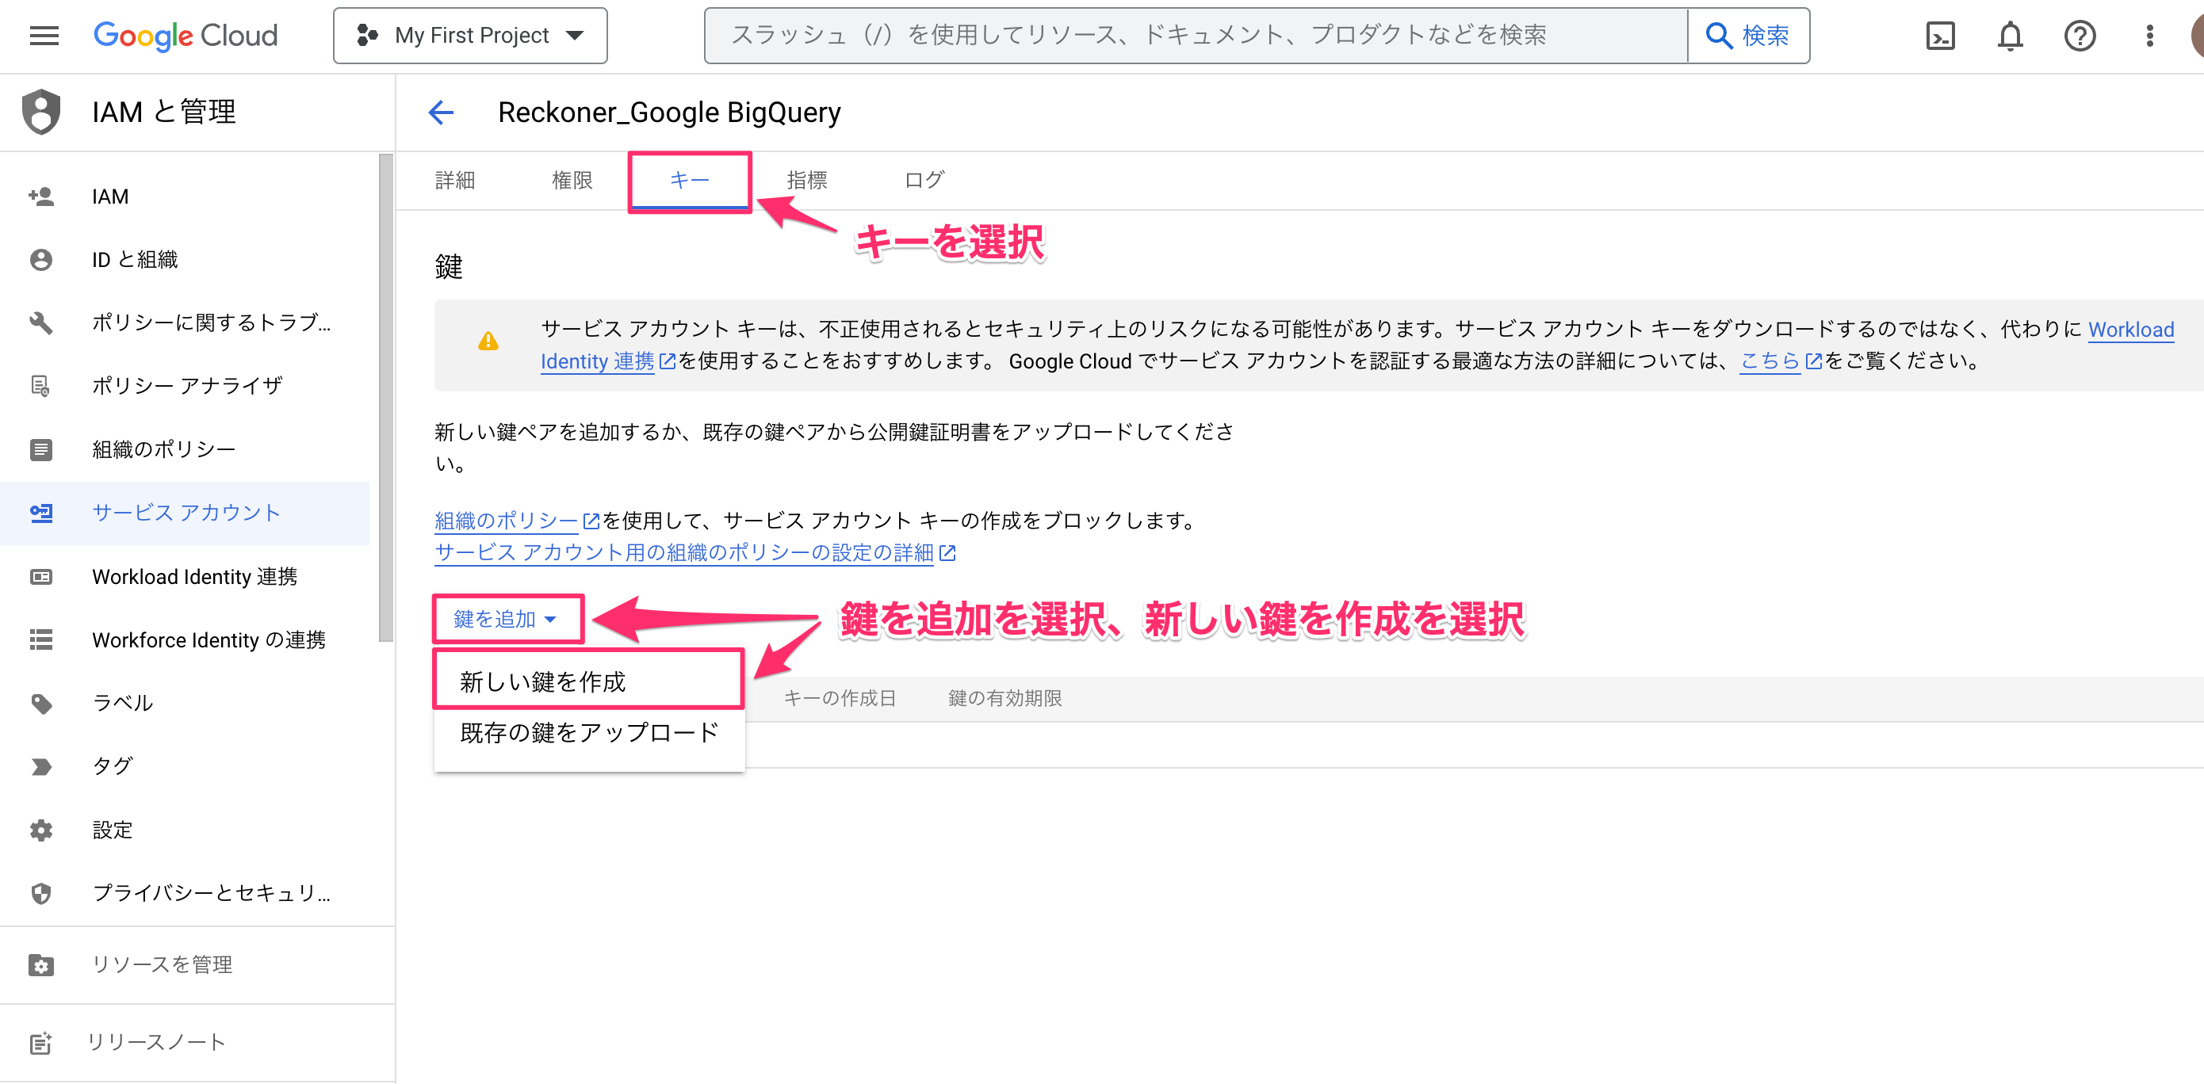Screen dimensions: 2204x1084
Task: Open プライバシーとセキュリティ sidebar entry
Action: tap(185, 893)
